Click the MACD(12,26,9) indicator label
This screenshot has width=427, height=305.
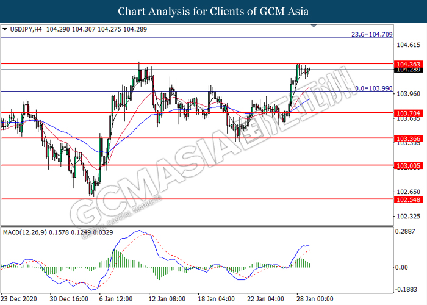(25, 232)
